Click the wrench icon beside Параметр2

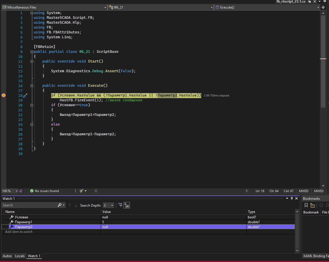tap(11, 227)
